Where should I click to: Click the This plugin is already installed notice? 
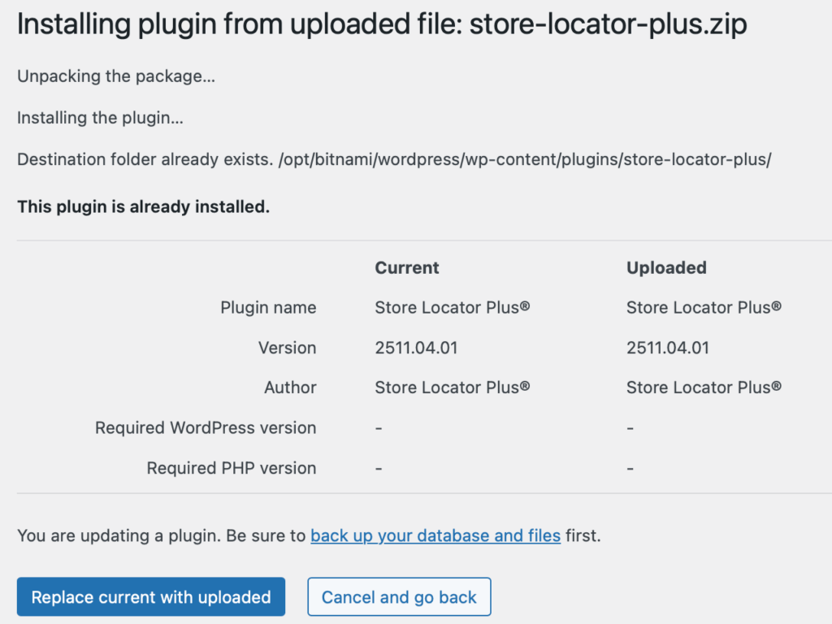[143, 207]
